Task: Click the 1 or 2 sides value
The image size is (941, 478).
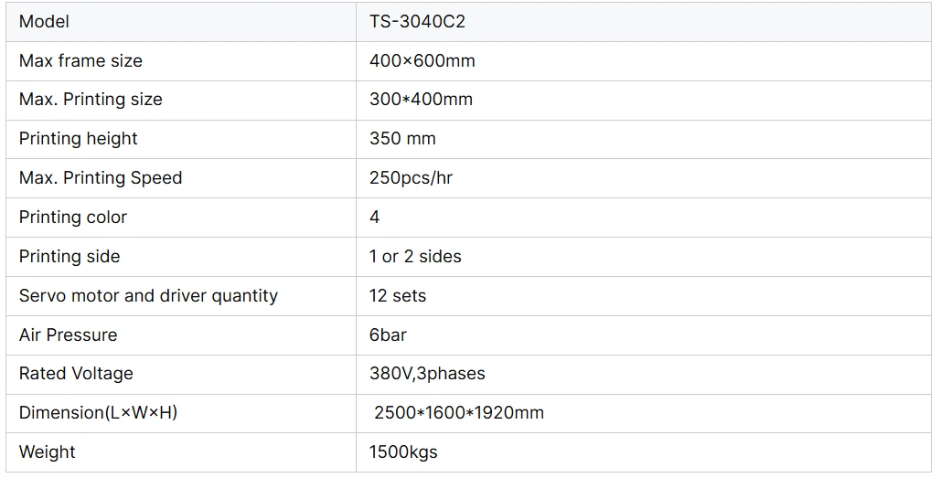Action: tap(415, 257)
